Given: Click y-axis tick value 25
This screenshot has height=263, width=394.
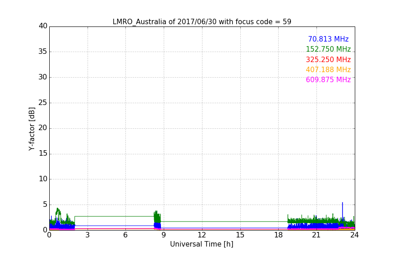Looking at the screenshot, I should point(43,103).
